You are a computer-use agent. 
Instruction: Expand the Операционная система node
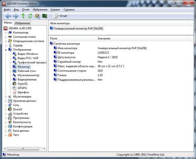tap(6, 41)
